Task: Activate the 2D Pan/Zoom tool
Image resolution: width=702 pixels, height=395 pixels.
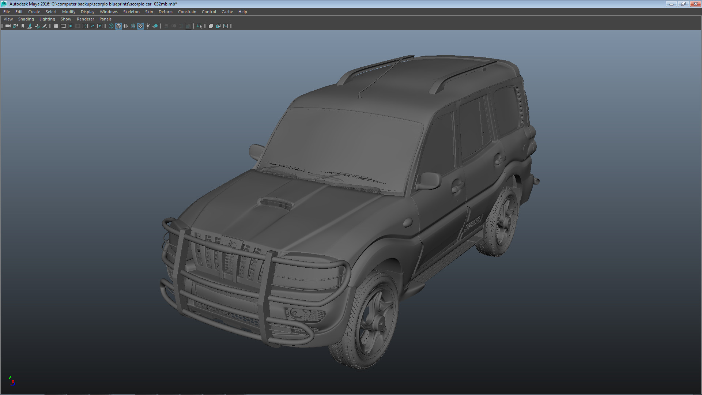Action: 37,26
